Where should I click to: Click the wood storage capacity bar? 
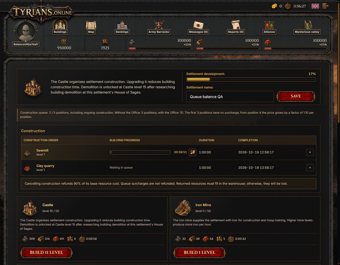coord(227,49)
